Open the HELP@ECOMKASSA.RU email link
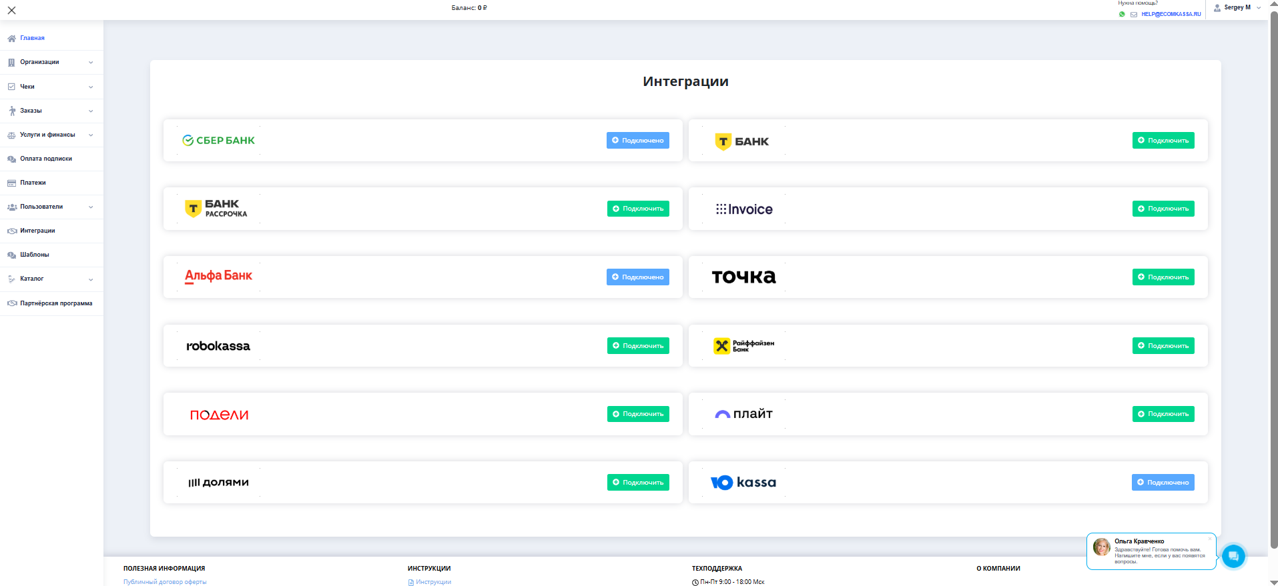 [x=1171, y=14]
